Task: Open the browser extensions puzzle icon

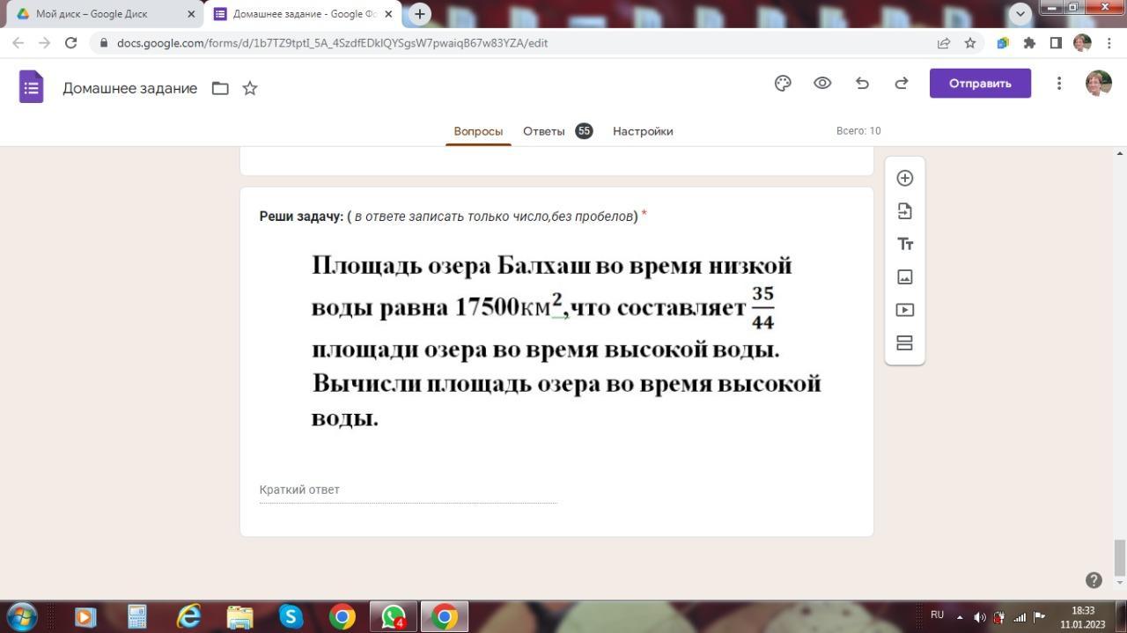Action: tap(1029, 43)
